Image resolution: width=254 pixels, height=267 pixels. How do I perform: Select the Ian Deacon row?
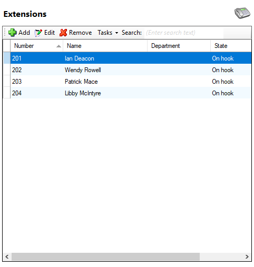click(131, 58)
